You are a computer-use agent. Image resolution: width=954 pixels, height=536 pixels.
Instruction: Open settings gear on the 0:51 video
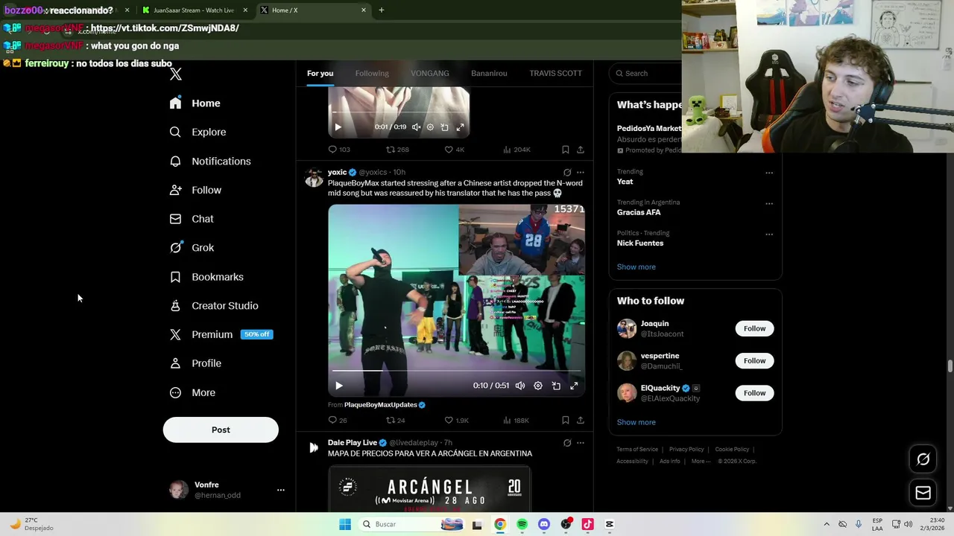(538, 386)
